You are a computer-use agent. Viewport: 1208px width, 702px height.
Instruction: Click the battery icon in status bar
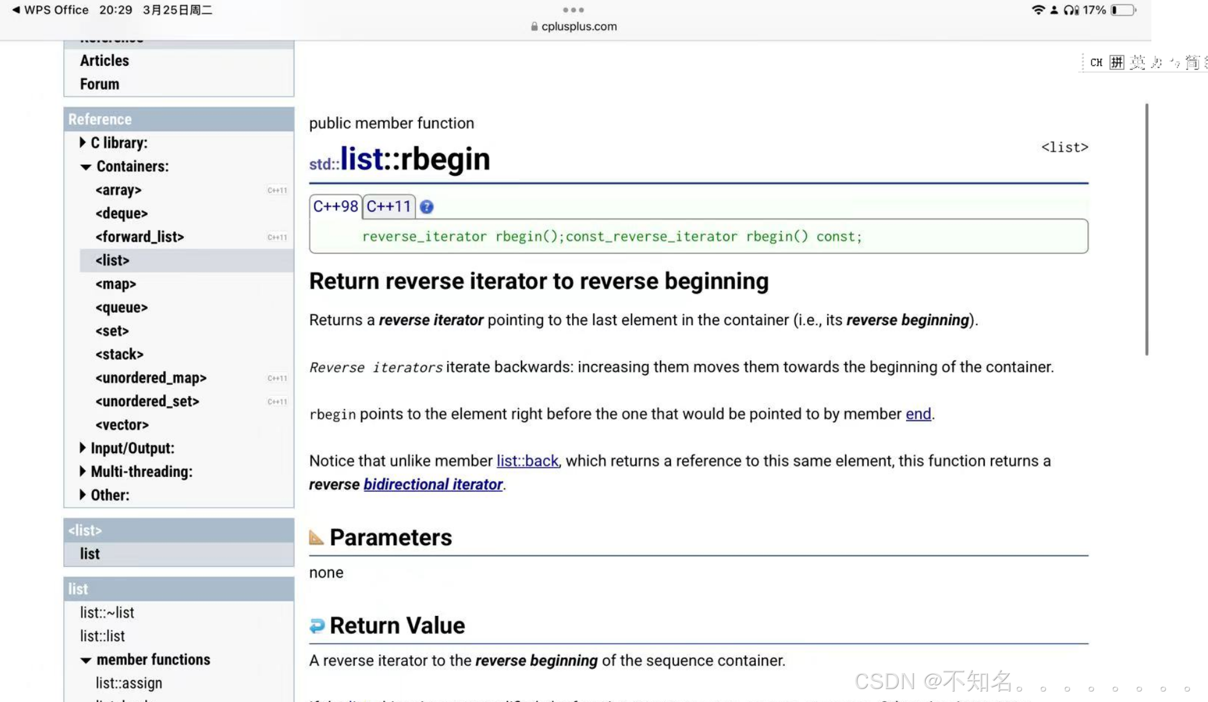[x=1123, y=10]
